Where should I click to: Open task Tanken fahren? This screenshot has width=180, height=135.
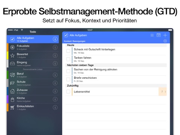point(116,59)
